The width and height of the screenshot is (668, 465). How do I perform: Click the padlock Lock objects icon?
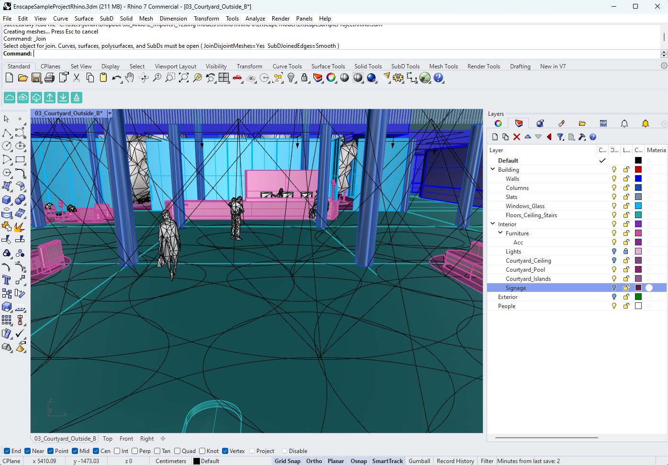pos(304,77)
